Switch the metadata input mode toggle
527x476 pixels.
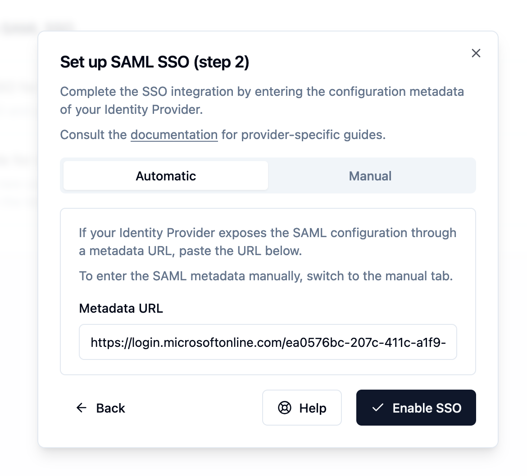pyautogui.click(x=370, y=176)
